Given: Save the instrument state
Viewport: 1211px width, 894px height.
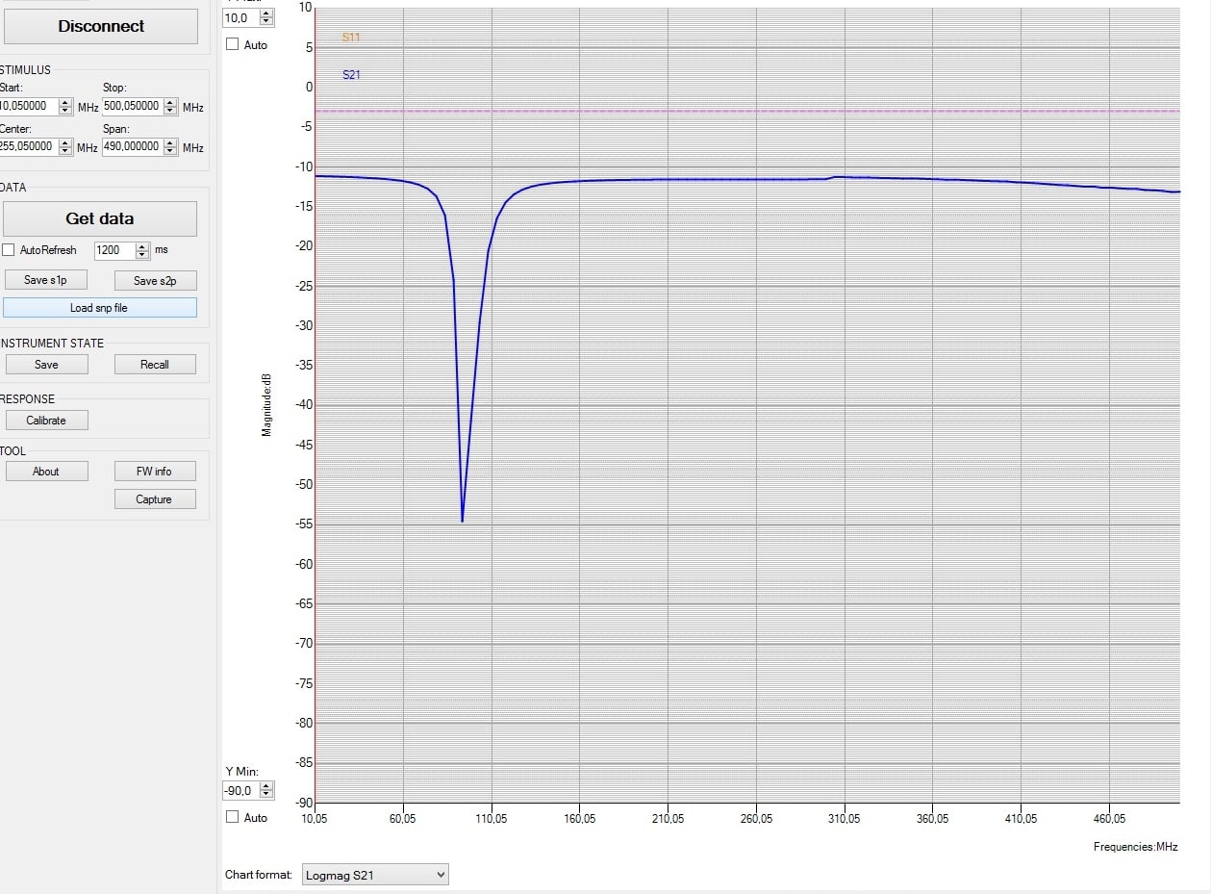Looking at the screenshot, I should click(46, 365).
